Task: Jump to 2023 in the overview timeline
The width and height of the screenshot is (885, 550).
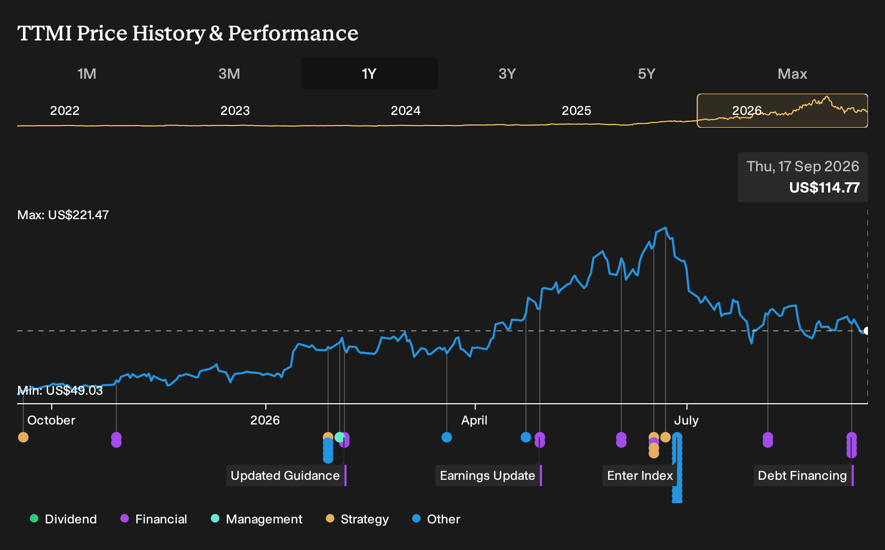Action: (235, 111)
